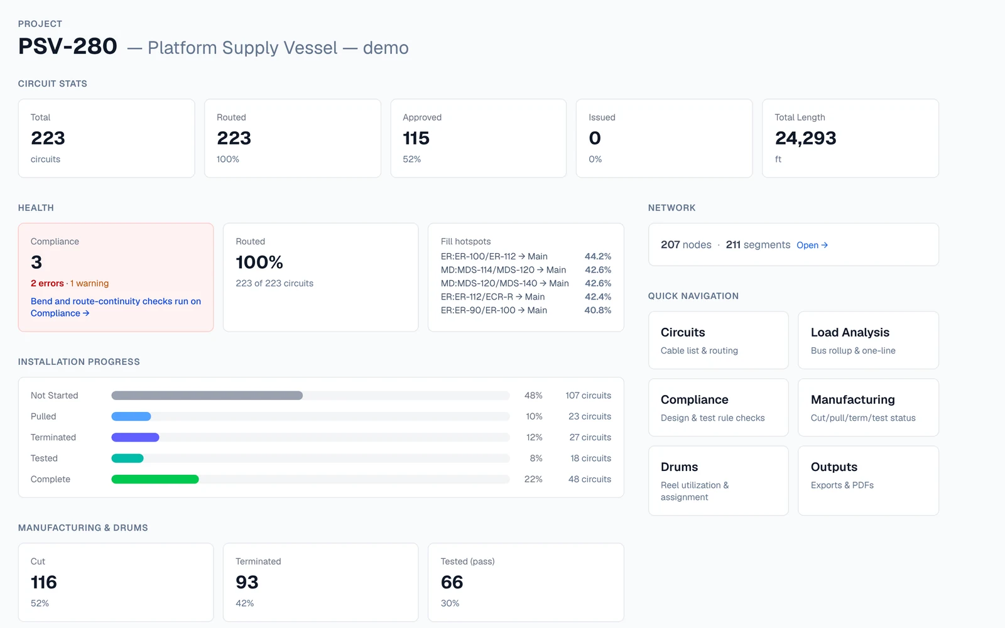Open the Circuits quick navigation card
The height and width of the screenshot is (628, 1005).
pyautogui.click(x=718, y=340)
